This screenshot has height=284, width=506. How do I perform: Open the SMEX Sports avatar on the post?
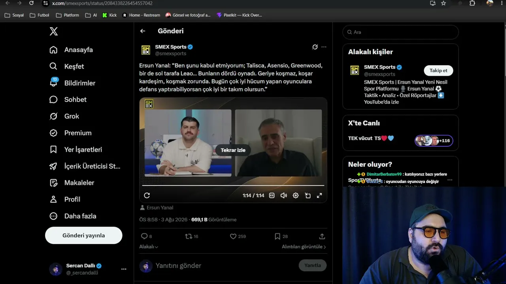pyautogui.click(x=146, y=50)
